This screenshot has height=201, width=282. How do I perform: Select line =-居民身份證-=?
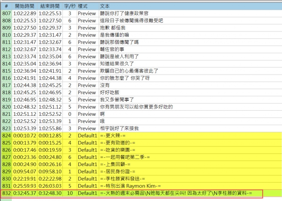click(117, 172)
